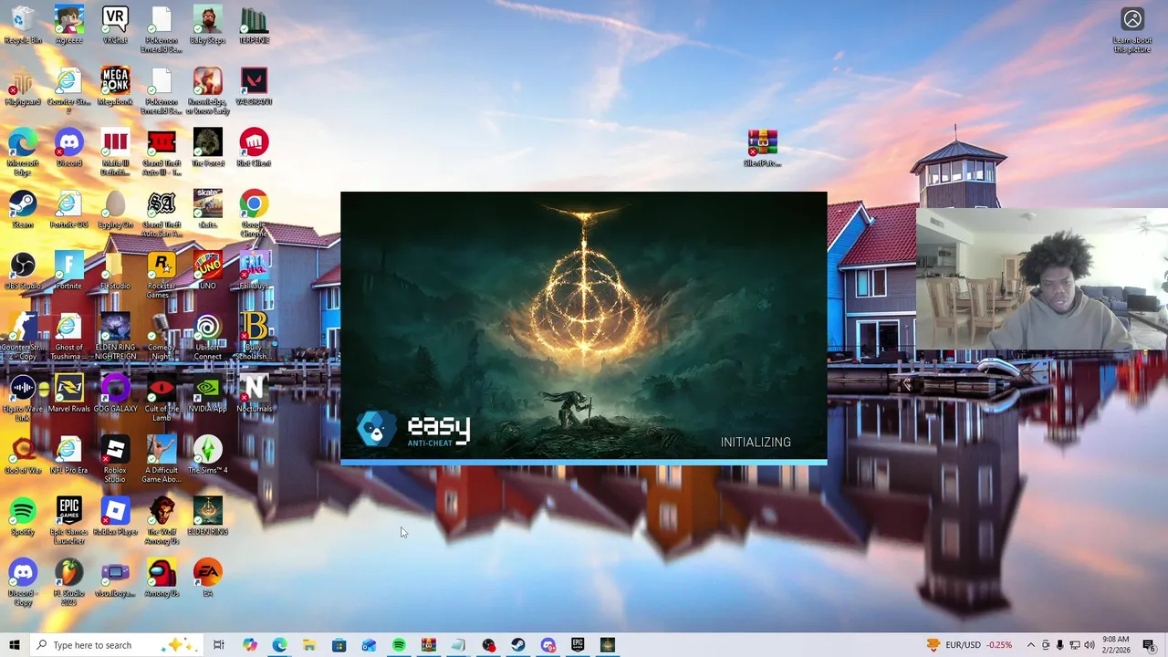Viewport: 1168px width, 657px height.
Task: Open the visualboyadvance desktop shortcut
Action: (115, 578)
